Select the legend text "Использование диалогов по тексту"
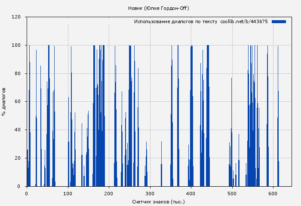 [175, 21]
